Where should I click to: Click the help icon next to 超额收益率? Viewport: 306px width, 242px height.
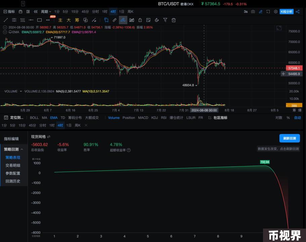[x=129, y=150]
